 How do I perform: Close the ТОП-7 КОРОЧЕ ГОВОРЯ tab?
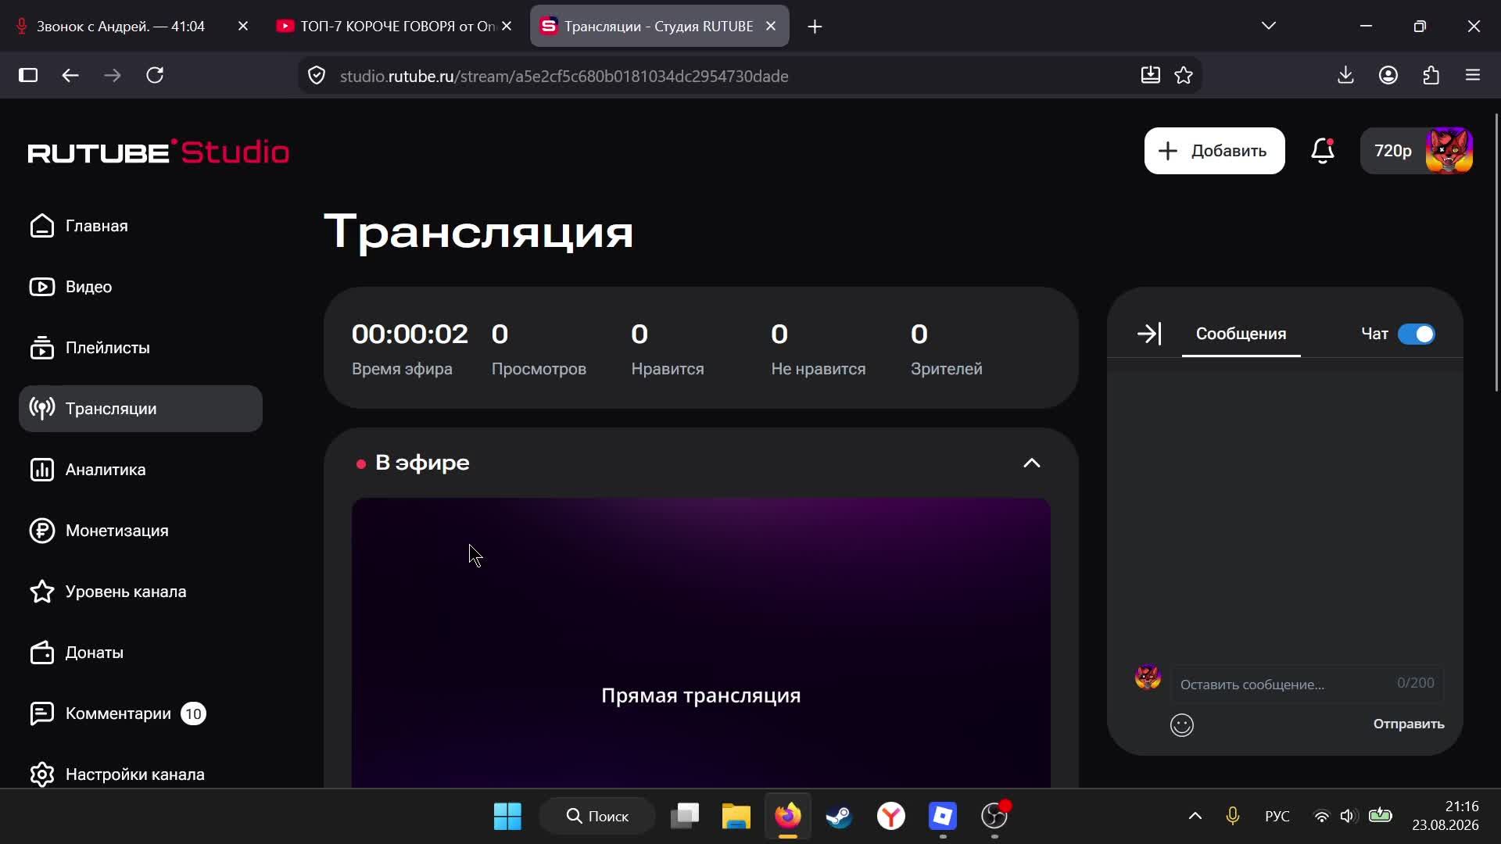[x=507, y=27]
